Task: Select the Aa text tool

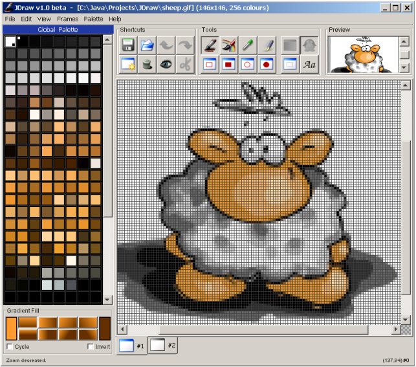Action: tap(309, 64)
